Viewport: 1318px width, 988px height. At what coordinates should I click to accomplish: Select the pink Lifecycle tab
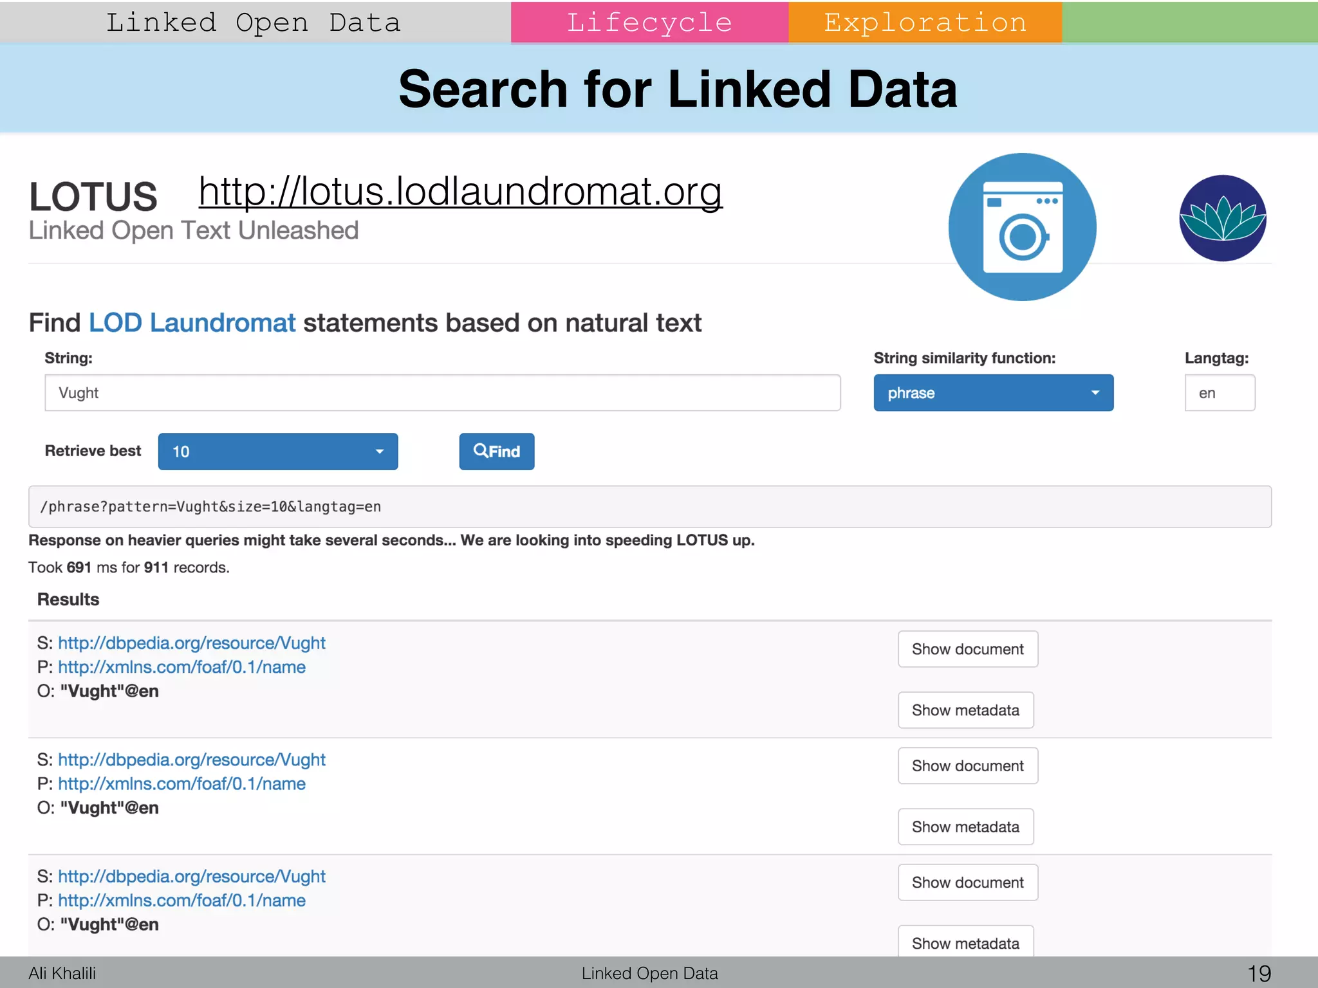tap(649, 23)
